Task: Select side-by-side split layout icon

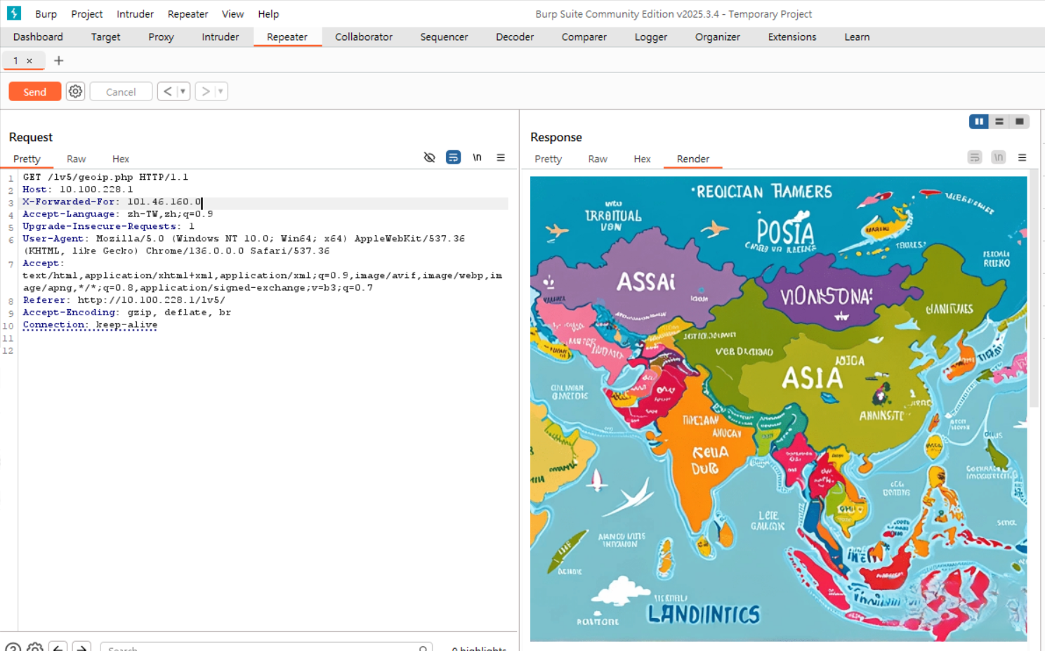Action: [x=978, y=121]
